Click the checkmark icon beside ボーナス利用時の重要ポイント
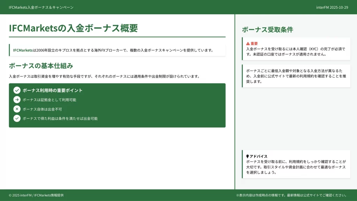 point(17,90)
